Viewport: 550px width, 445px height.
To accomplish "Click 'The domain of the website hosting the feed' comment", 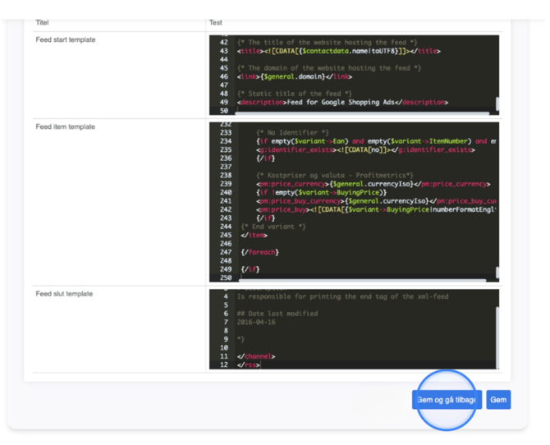I will pos(329,68).
